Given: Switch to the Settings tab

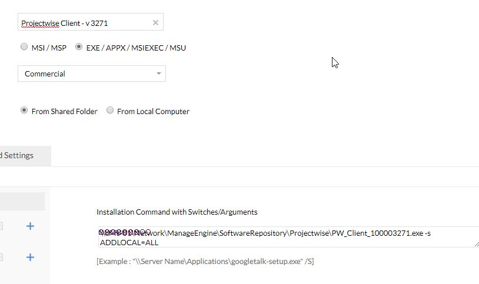Looking at the screenshot, I should tap(25, 156).
